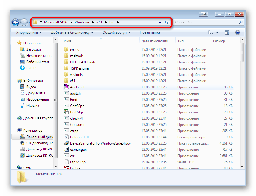Click the Загрузки folder icon in sidebar

coord(22,49)
